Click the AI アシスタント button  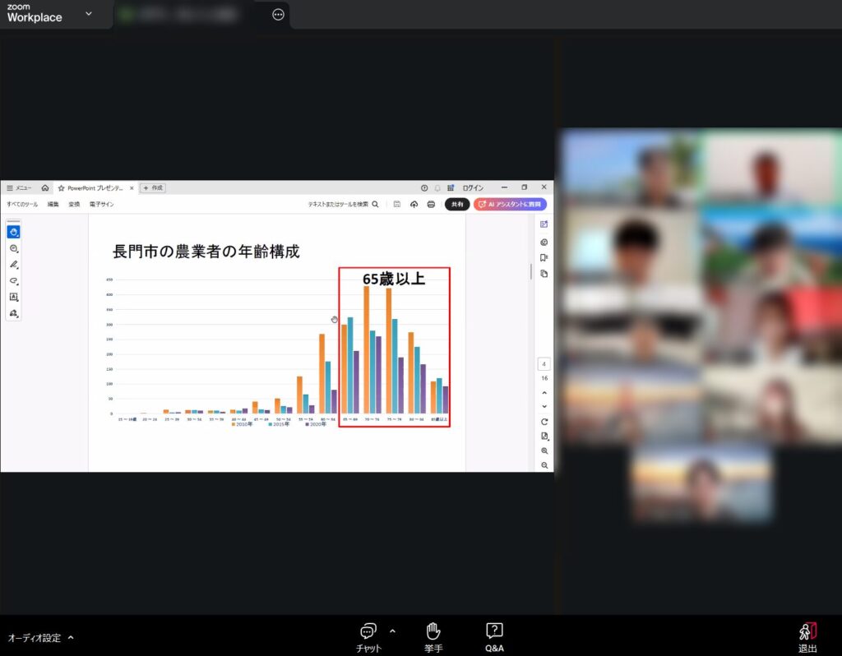coord(510,204)
